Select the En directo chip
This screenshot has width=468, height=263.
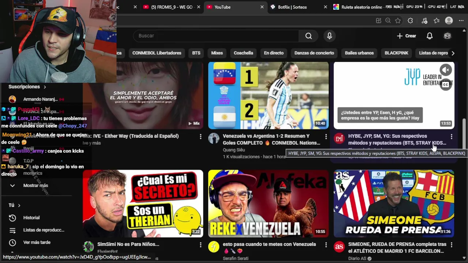coord(273,53)
